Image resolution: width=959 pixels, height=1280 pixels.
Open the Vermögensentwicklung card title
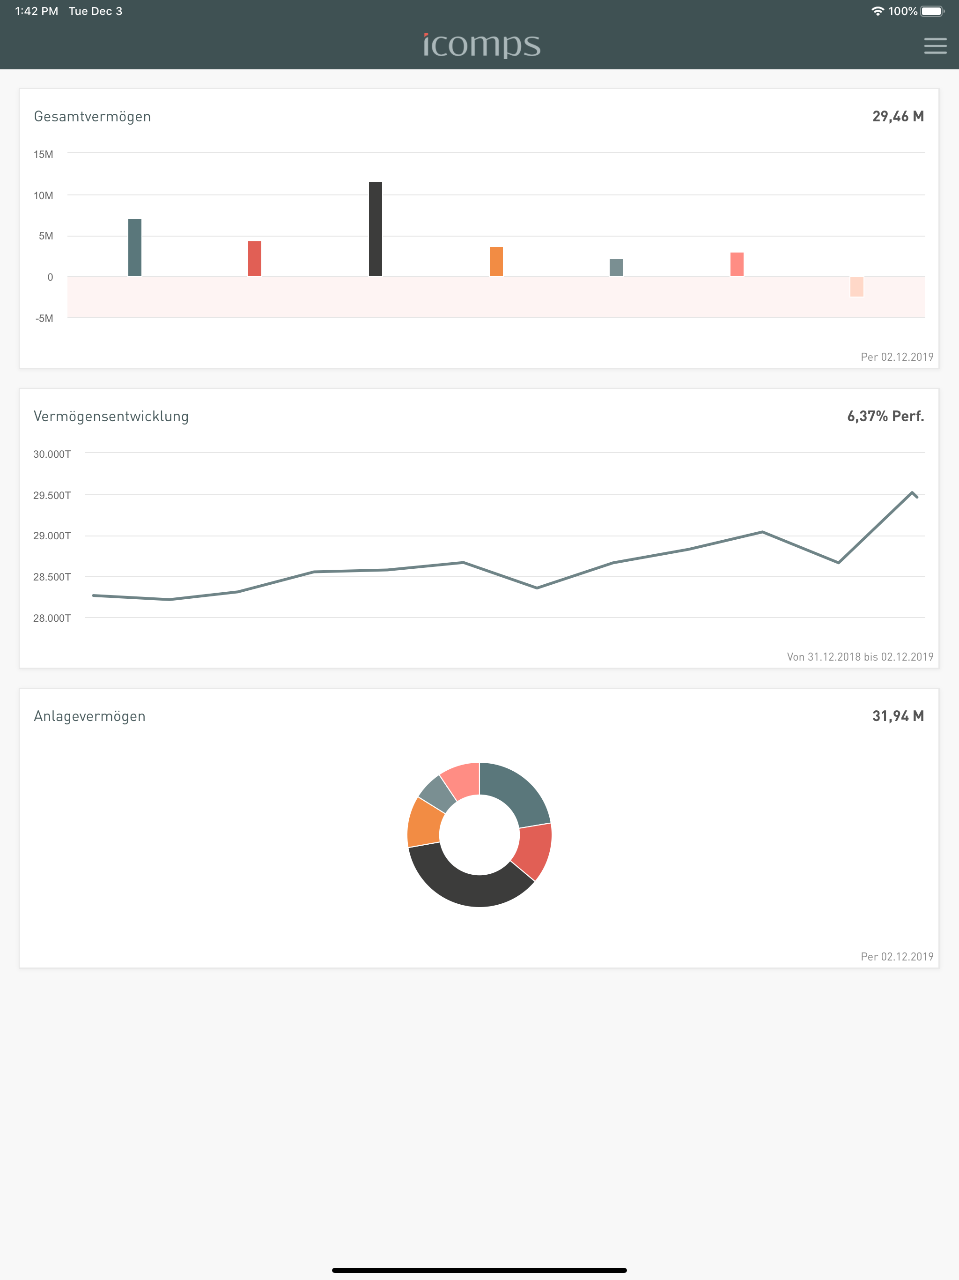click(111, 417)
